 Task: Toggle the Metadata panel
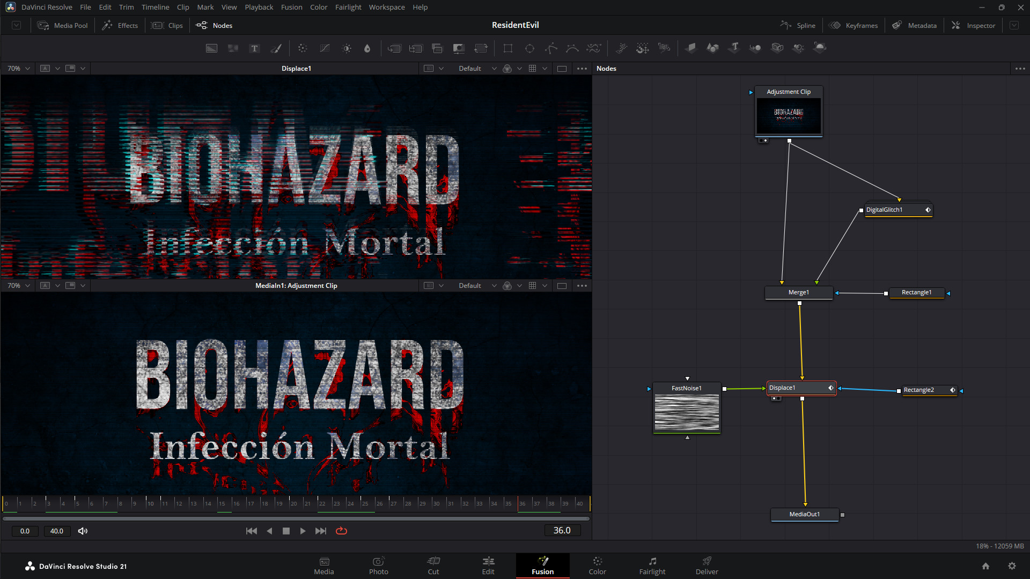coord(914,25)
